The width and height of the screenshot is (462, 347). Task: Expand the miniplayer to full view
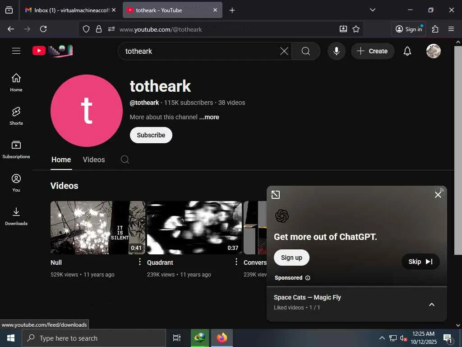tap(276, 194)
